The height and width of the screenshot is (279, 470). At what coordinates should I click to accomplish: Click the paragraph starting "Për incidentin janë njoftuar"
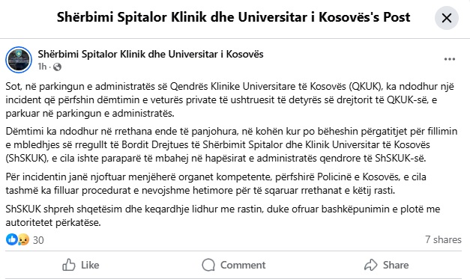pyautogui.click(x=216, y=183)
